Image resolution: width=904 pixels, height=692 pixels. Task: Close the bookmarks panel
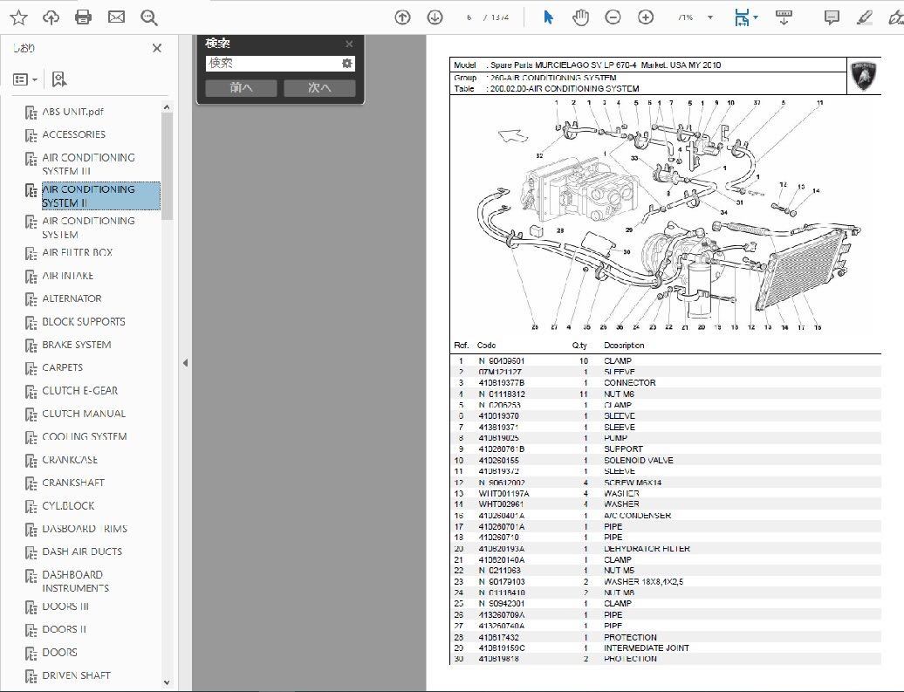[157, 49]
